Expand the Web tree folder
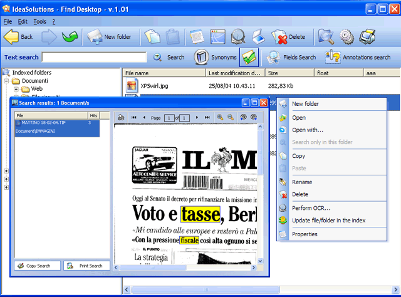 [x=16, y=89]
